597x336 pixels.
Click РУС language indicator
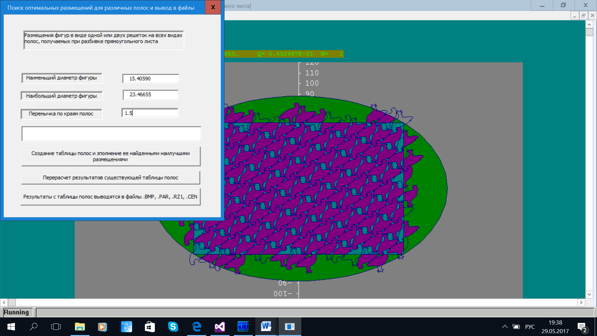click(530, 327)
